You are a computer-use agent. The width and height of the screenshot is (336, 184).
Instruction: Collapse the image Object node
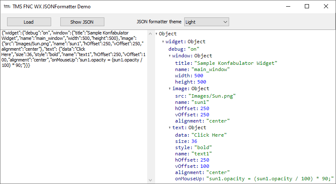point(170,88)
